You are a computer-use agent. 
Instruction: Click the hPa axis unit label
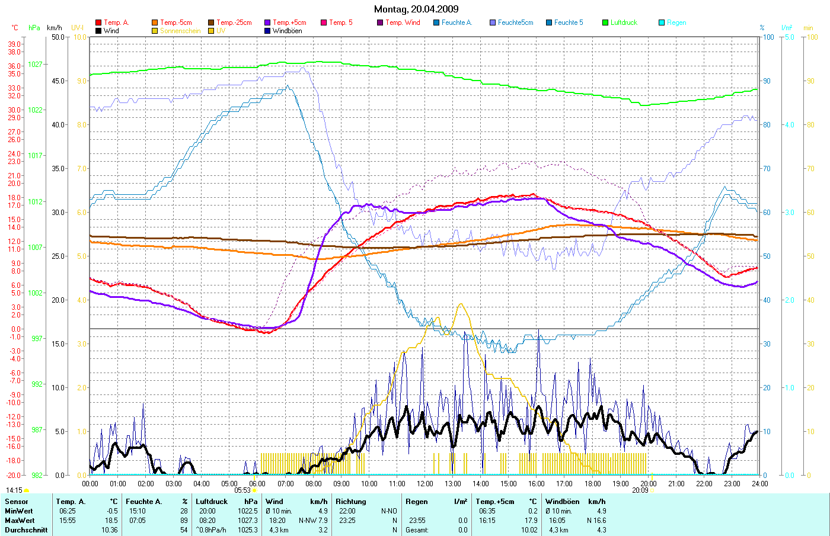pos(34,28)
